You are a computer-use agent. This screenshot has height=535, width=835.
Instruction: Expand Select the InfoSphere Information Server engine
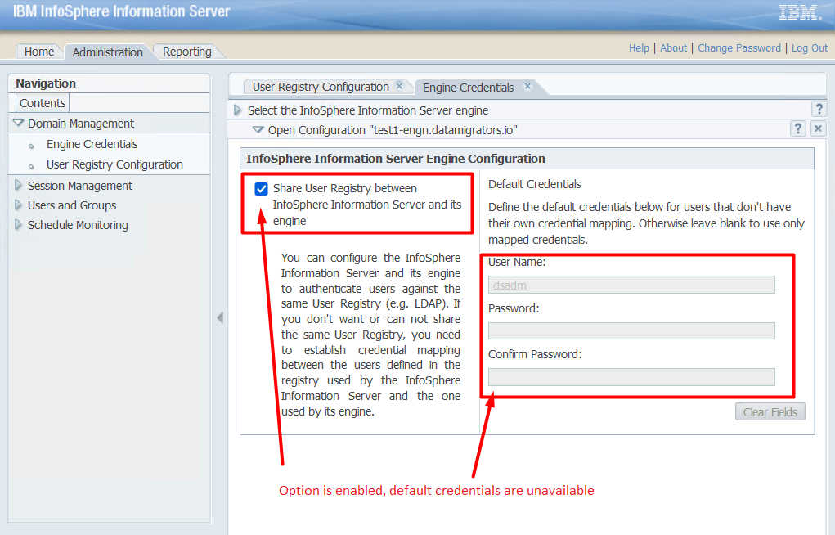[x=238, y=110]
